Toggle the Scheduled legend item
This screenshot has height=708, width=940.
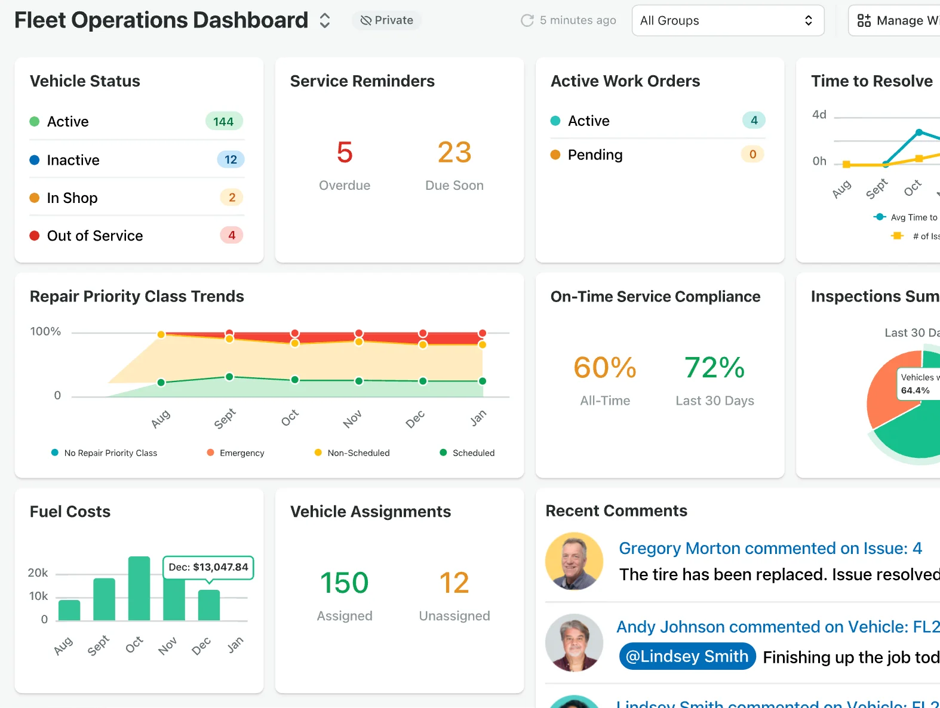pos(467,453)
